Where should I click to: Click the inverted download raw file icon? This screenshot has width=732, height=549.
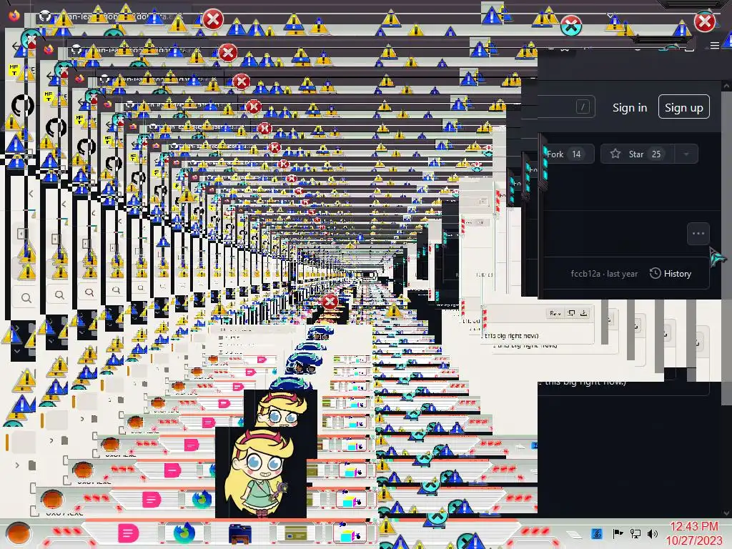pyautogui.click(x=583, y=313)
